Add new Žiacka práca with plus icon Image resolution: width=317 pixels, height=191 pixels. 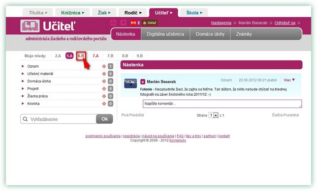click(104, 96)
